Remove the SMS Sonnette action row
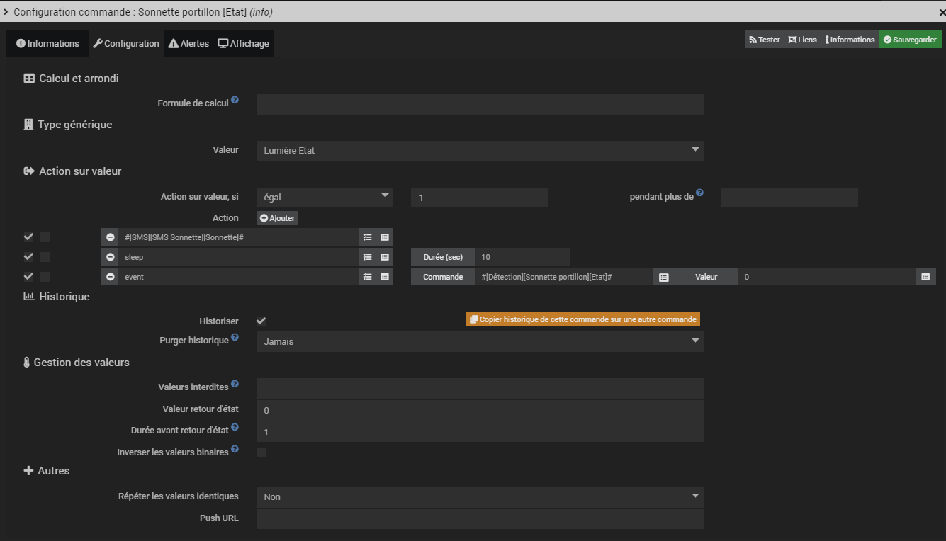Screen dimensions: 946x541 111,237
